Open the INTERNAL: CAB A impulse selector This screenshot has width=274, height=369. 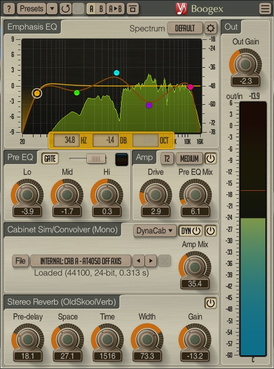pyautogui.click(x=81, y=261)
